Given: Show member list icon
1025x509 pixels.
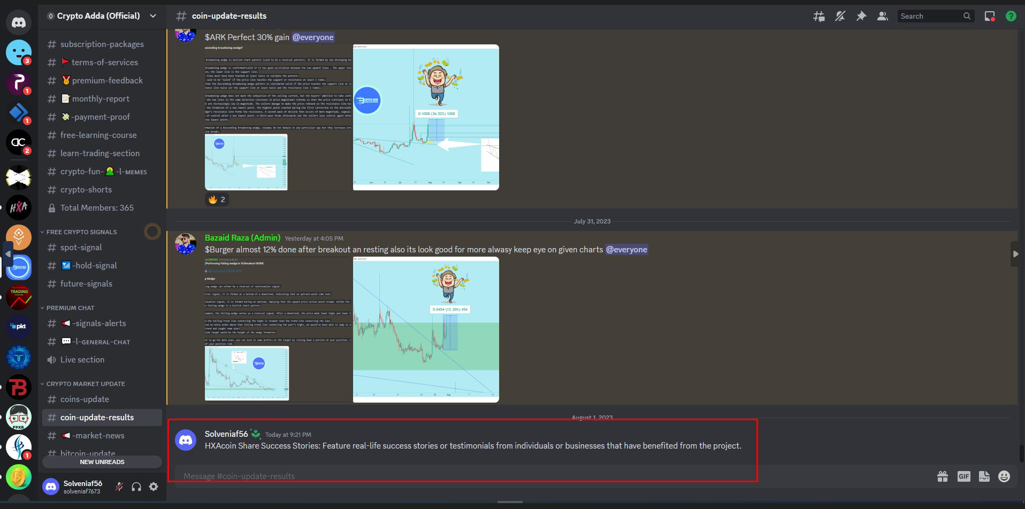Looking at the screenshot, I should pos(883,16).
